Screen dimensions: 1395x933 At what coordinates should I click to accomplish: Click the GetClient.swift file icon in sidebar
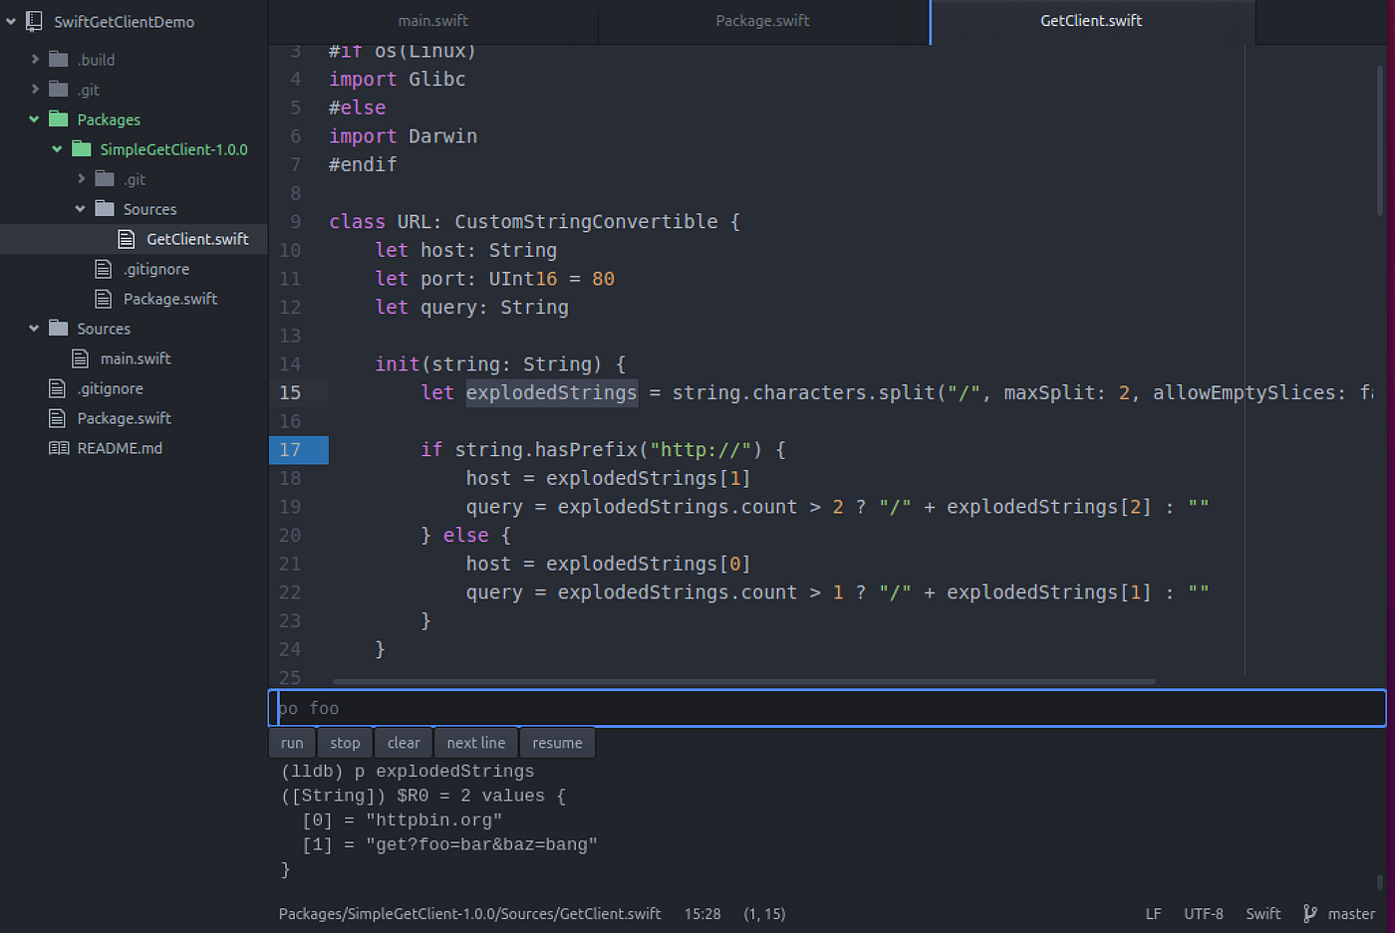pos(127,239)
